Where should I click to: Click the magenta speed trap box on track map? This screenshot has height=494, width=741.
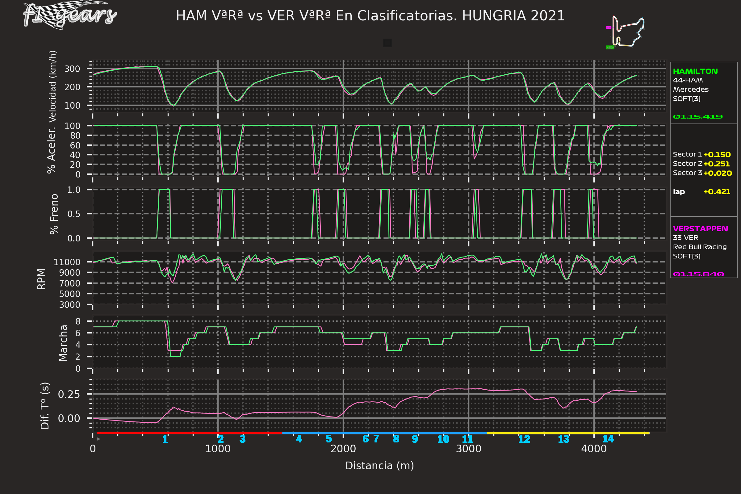[x=609, y=28]
